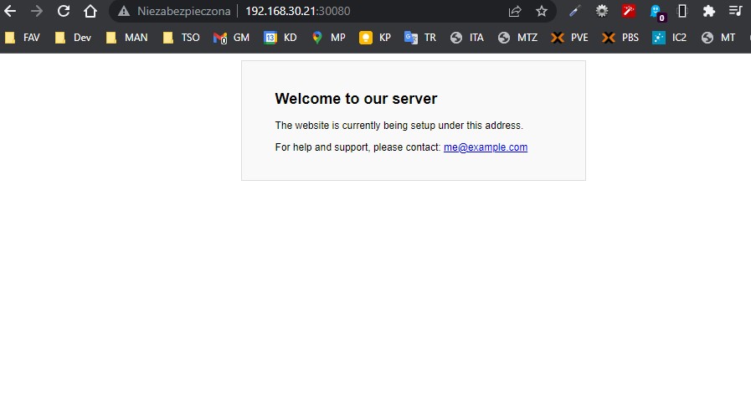Expand the Dev bookmarks folder
This screenshot has width=751, height=417.
click(x=73, y=38)
